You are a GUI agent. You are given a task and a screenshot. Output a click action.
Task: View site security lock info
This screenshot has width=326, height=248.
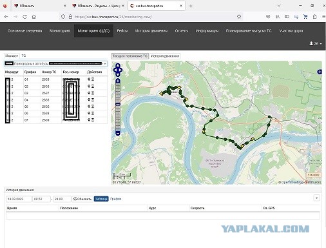(70, 17)
